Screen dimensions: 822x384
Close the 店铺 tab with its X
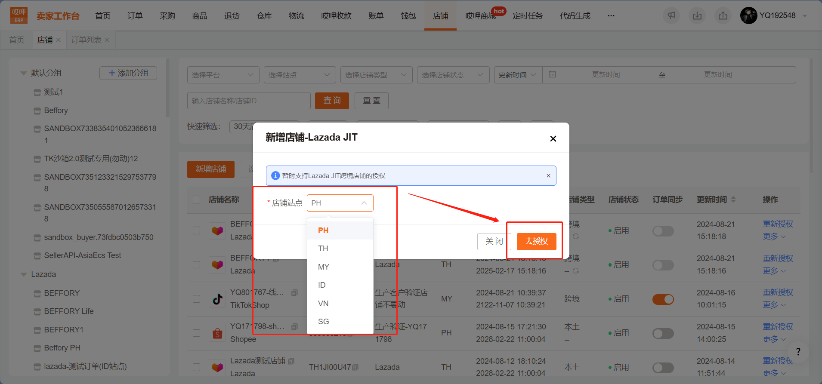pos(59,40)
